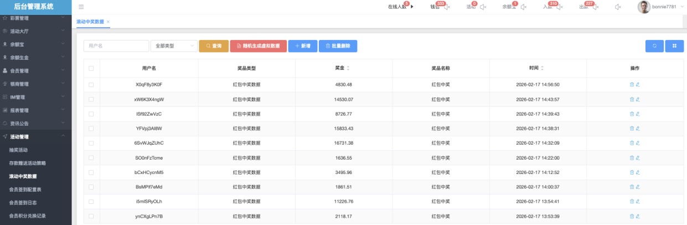Viewport: 687px width, 225px height.
Task: Click the orange 查询 search button
Action: click(x=213, y=46)
